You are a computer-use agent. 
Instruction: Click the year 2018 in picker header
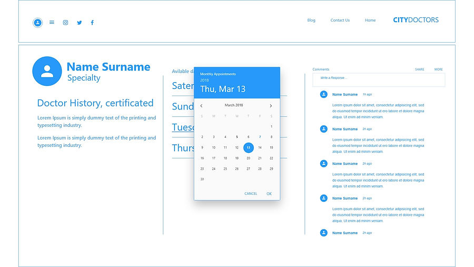(x=204, y=81)
